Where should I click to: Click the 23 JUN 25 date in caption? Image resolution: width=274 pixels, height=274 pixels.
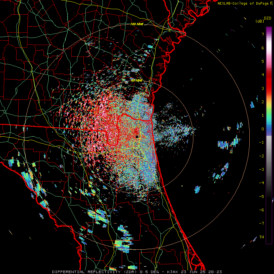(193, 272)
